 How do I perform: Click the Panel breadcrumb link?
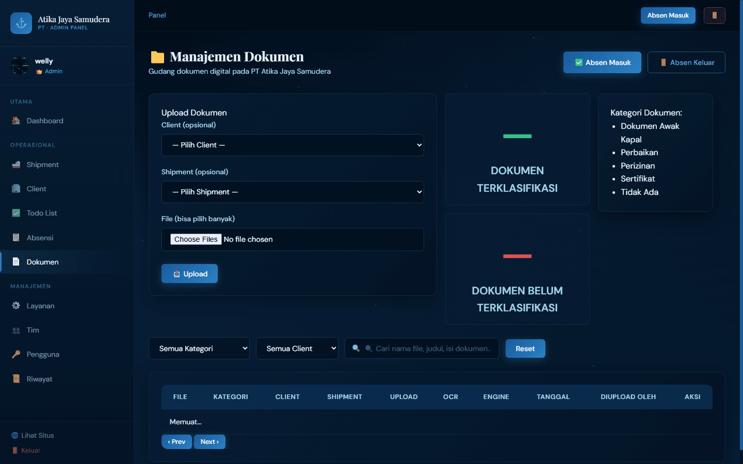[157, 15]
